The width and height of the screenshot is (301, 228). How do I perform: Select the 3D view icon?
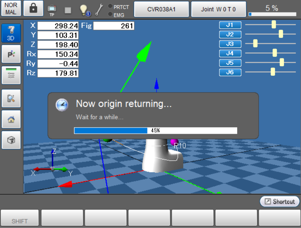tap(11, 33)
